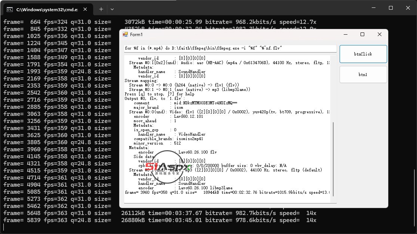
Task: Click the 'Lavc60.26.100 flv' encoder line
Action: 177,152
